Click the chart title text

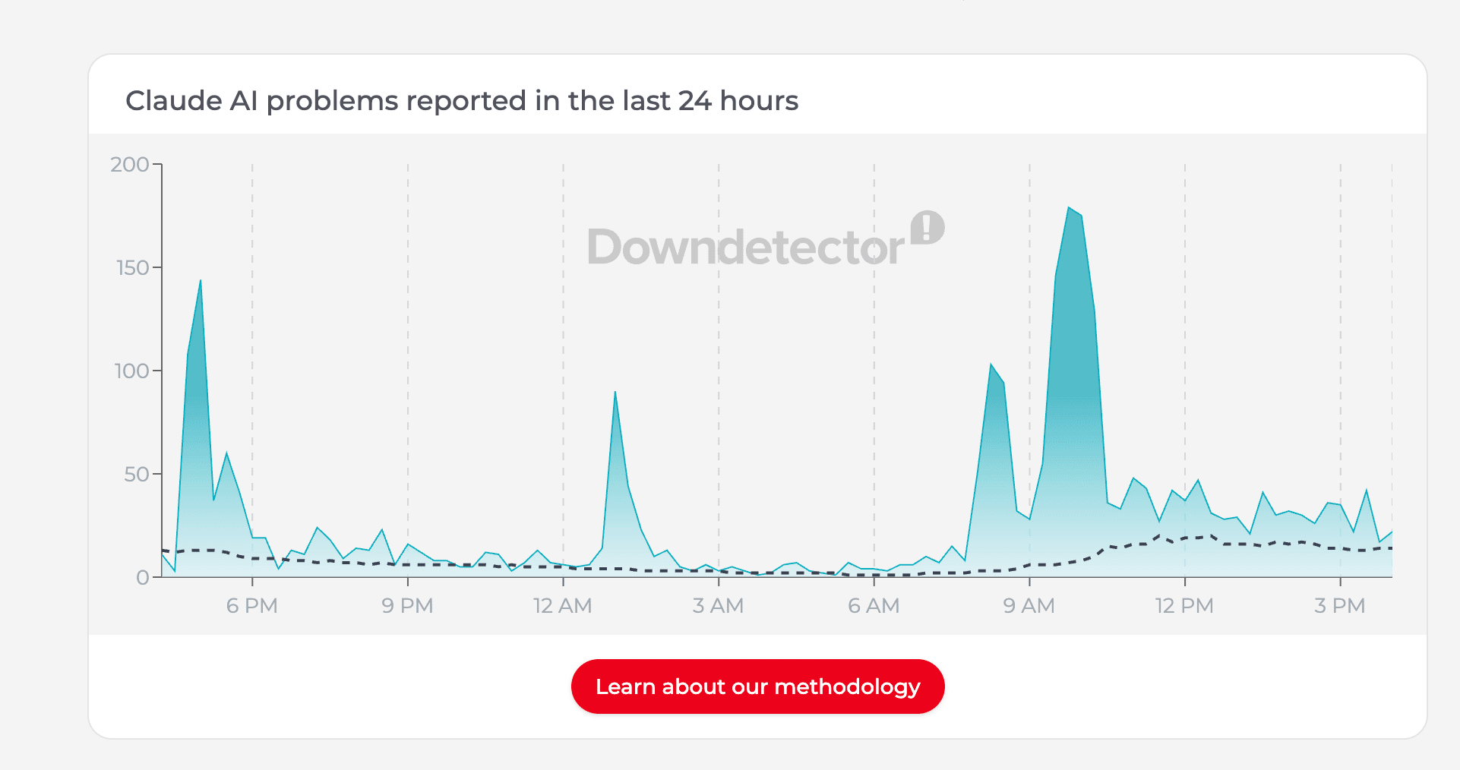(463, 99)
